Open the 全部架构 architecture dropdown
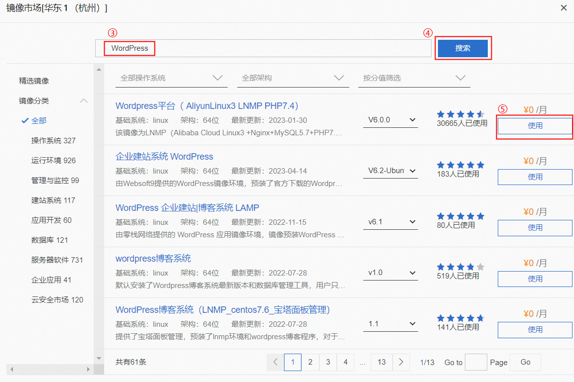Screen dimensions: 574x382 tap(293, 78)
